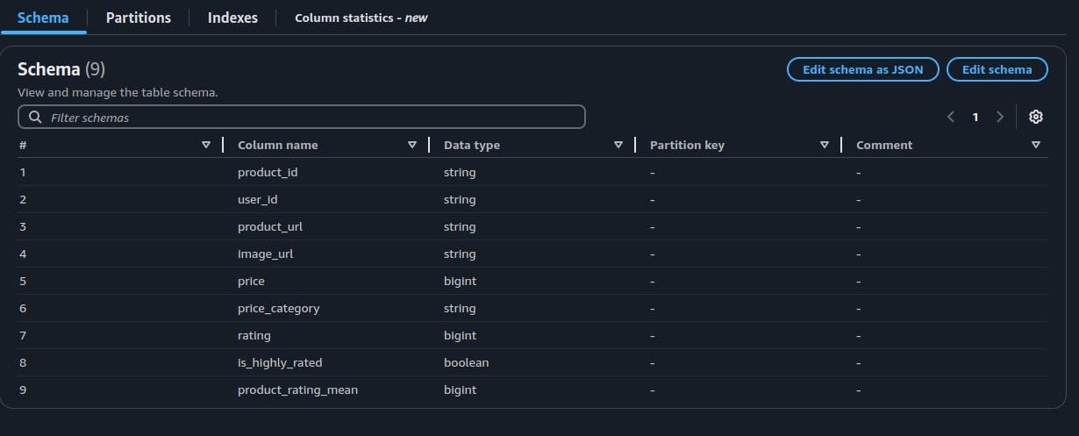Viewport: 1079px width, 436px height.
Task: Click bigint type in product_rating_mean row
Action: (x=460, y=390)
